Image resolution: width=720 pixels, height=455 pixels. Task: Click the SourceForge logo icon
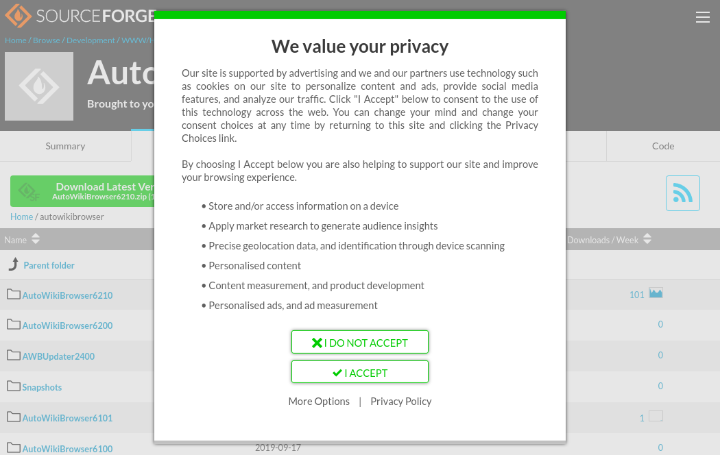pyautogui.click(x=18, y=16)
